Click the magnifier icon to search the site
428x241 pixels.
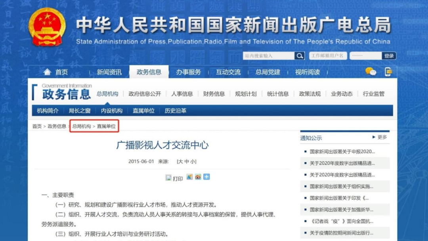tap(299, 55)
